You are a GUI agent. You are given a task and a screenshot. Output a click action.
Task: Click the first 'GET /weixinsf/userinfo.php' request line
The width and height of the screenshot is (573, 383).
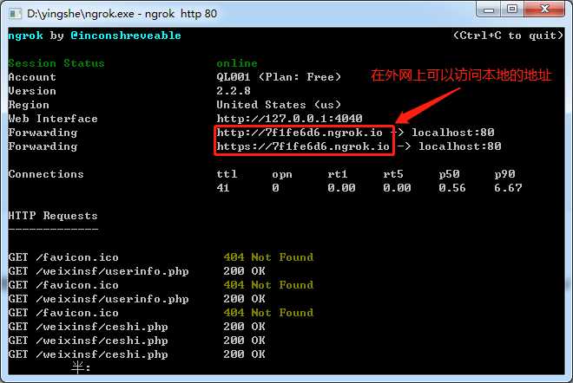pyautogui.click(x=98, y=271)
